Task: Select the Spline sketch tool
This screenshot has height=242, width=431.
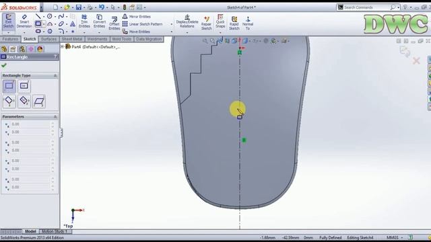Action: click(x=61, y=16)
